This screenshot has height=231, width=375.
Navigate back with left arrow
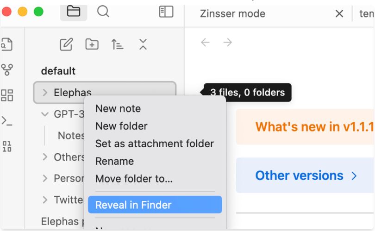205,43
